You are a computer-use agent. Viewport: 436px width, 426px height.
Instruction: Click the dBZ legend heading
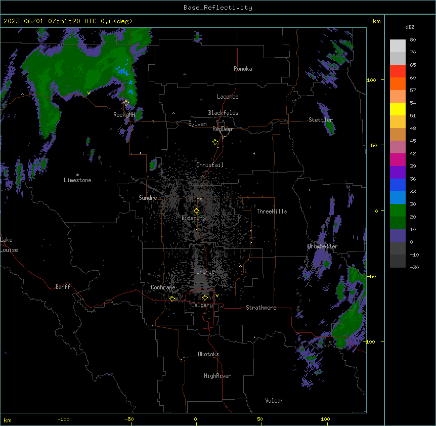click(x=410, y=27)
